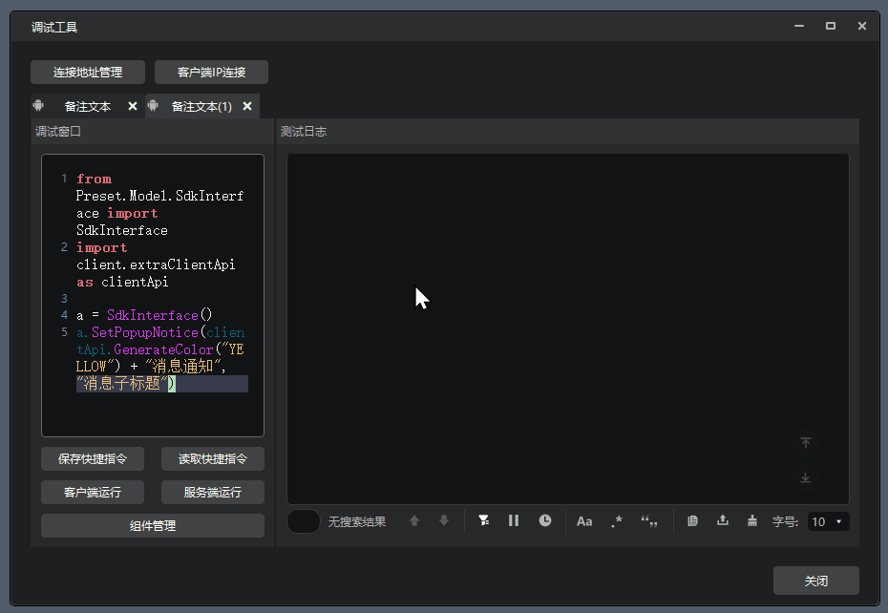Click the clock timestamp icon
This screenshot has width=888, height=613.
545,520
